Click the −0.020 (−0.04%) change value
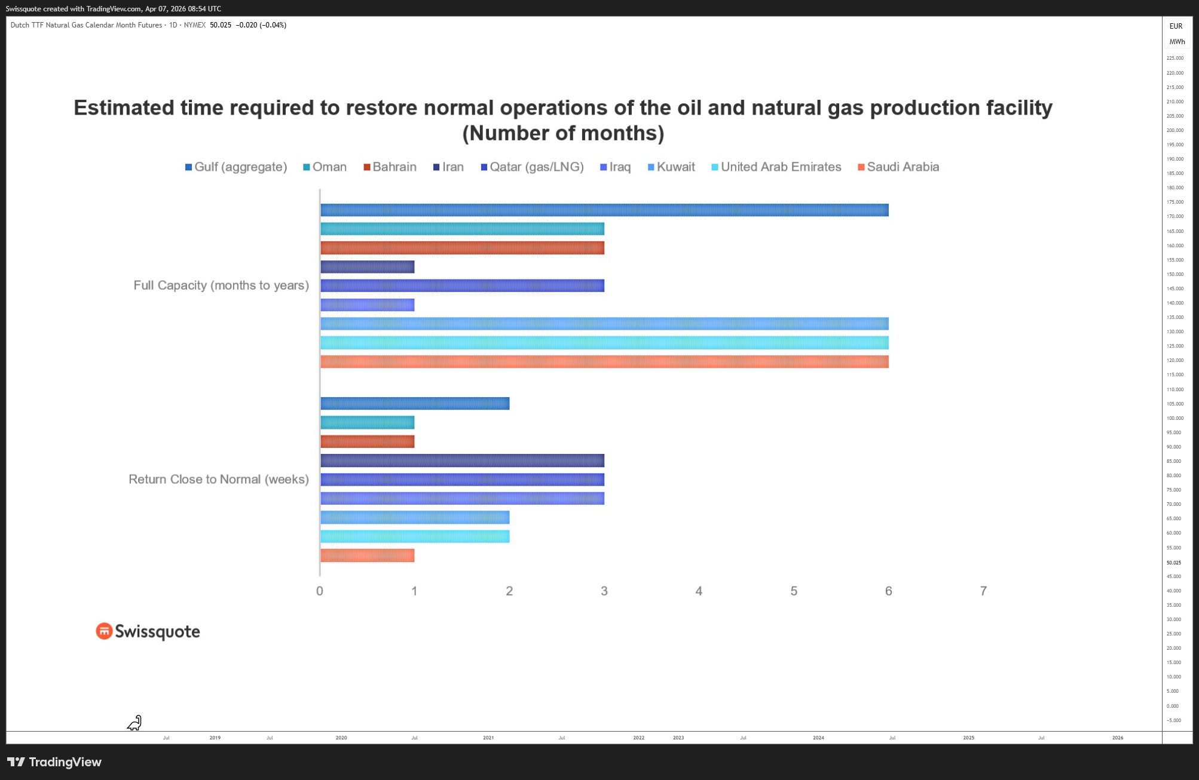Viewport: 1199px width, 780px height. (261, 25)
